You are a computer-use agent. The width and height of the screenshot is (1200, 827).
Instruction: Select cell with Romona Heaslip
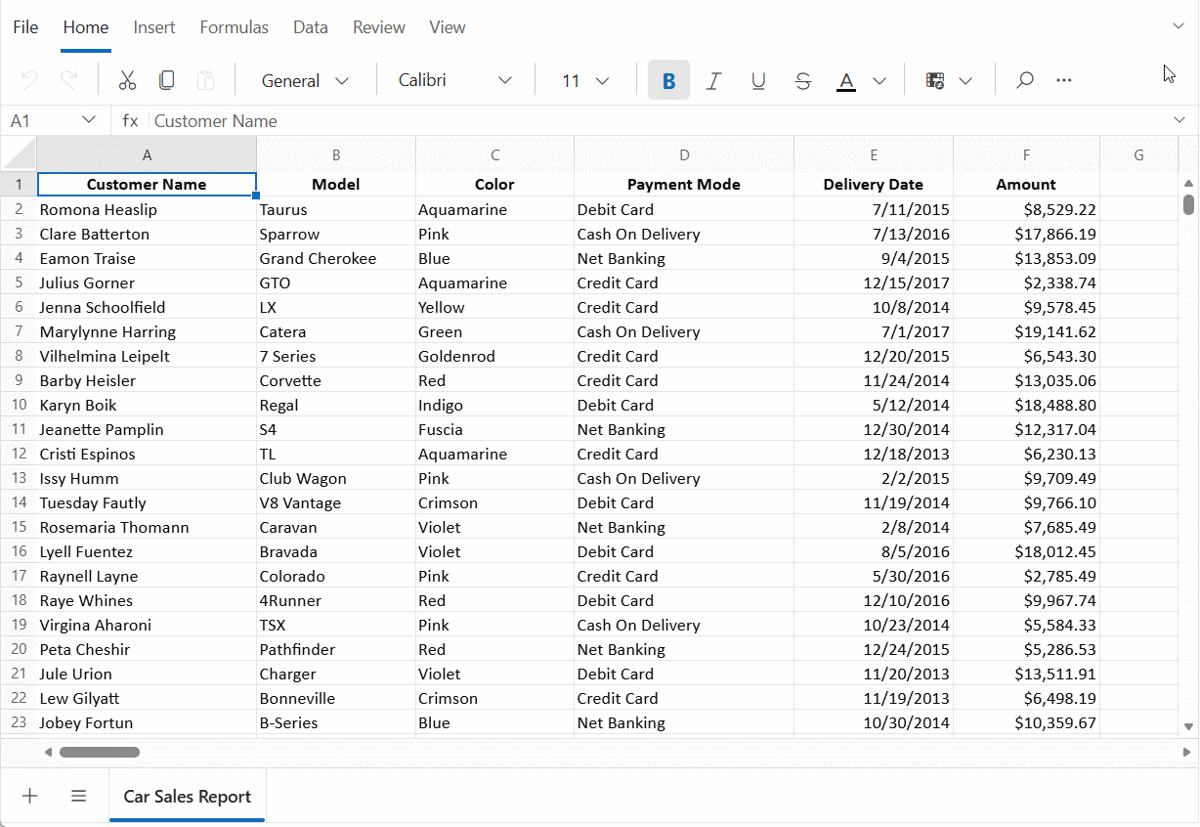pos(147,209)
